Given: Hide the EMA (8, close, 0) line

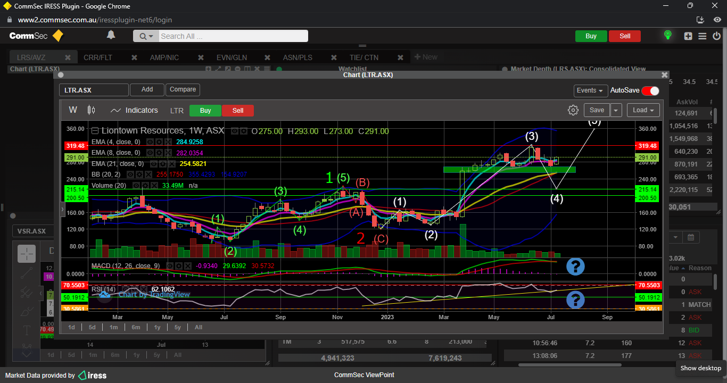Looking at the screenshot, I should tap(150, 153).
